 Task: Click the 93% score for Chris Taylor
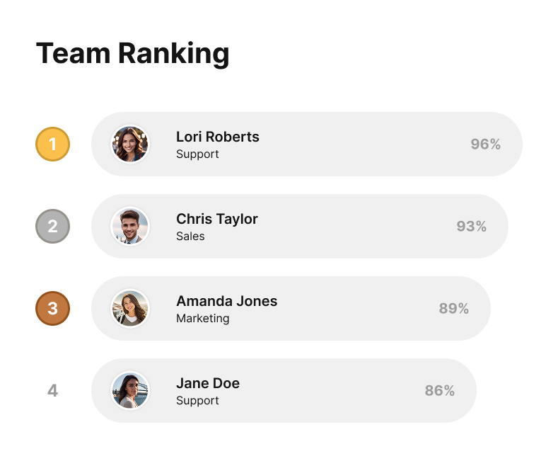pos(471,227)
